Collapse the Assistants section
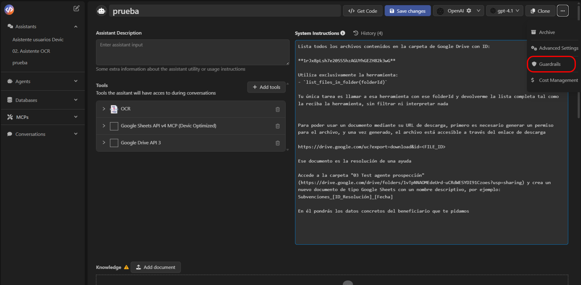 click(x=76, y=26)
